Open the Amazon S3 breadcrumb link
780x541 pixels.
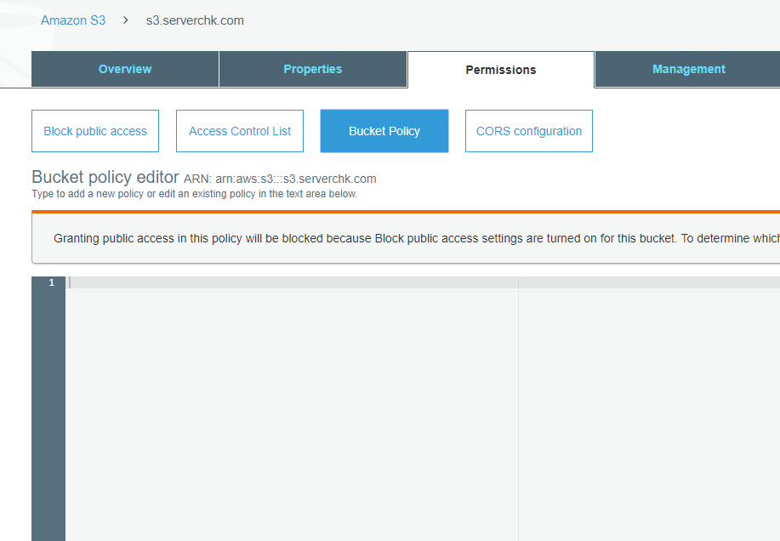pyautogui.click(x=73, y=20)
